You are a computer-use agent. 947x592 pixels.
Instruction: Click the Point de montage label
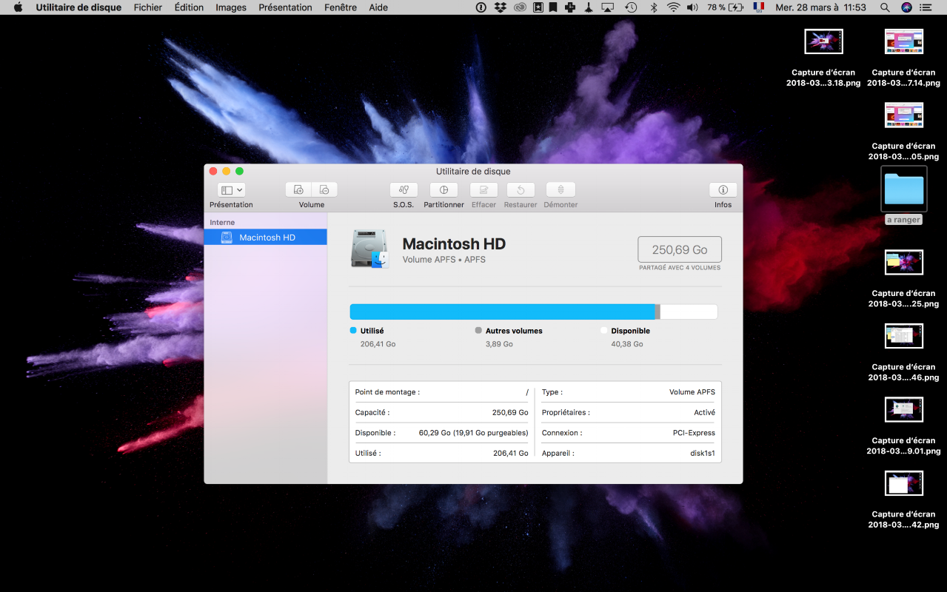[x=387, y=392]
